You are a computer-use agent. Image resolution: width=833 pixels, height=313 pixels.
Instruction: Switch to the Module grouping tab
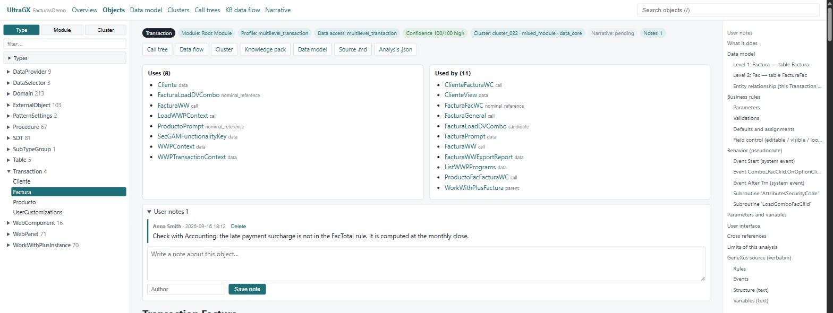pos(62,30)
